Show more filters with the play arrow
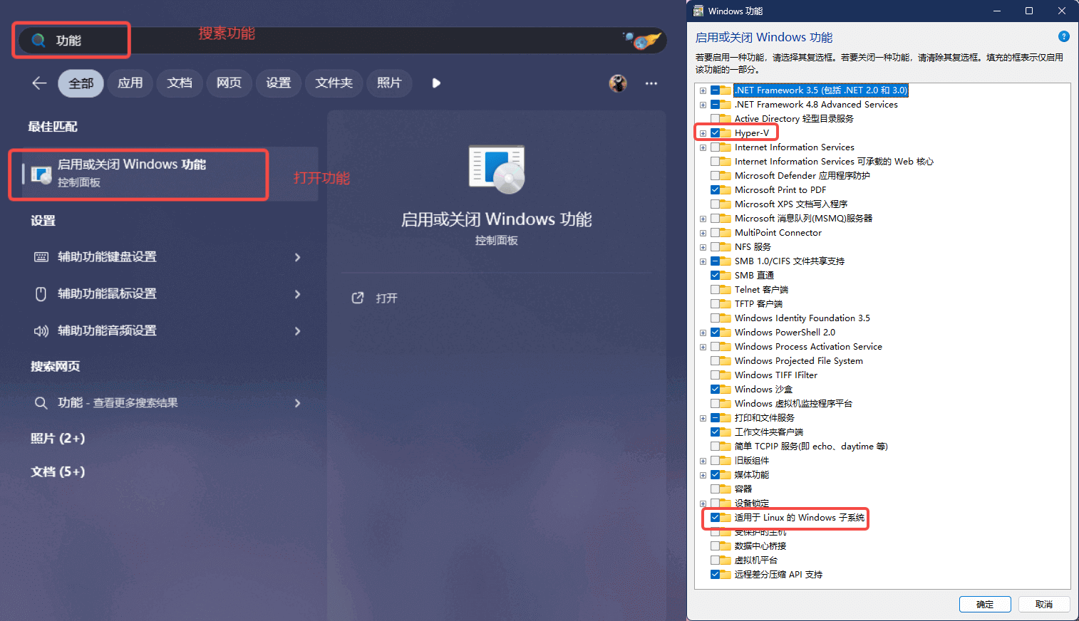 (x=436, y=83)
